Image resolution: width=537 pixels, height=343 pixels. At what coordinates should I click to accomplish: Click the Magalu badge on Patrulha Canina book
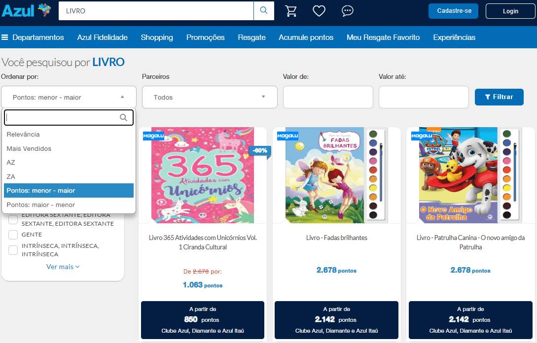click(422, 136)
